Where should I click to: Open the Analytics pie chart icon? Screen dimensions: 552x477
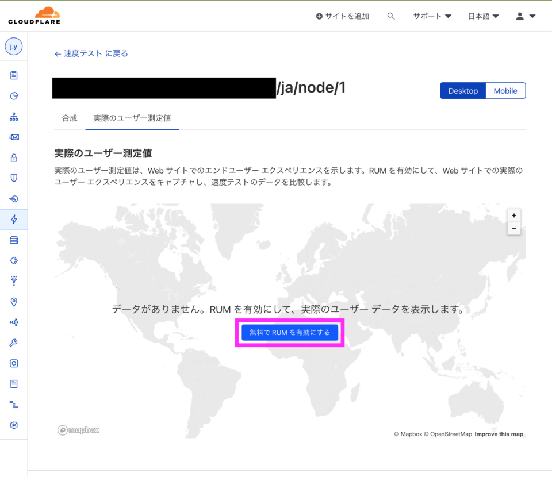(14, 96)
